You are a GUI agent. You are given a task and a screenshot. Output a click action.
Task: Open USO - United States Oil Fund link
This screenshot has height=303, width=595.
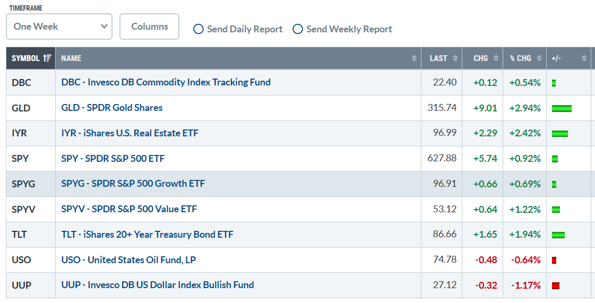(128, 260)
